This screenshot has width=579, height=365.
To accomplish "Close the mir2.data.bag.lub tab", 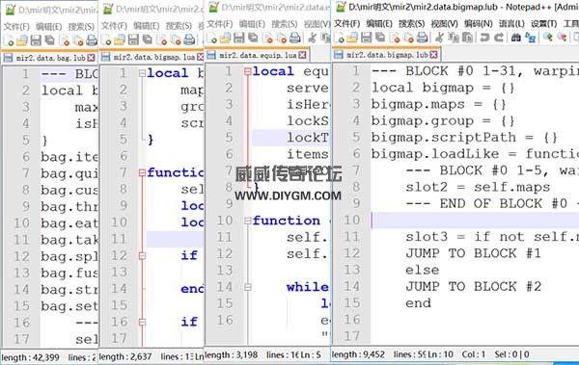I will click(92, 58).
